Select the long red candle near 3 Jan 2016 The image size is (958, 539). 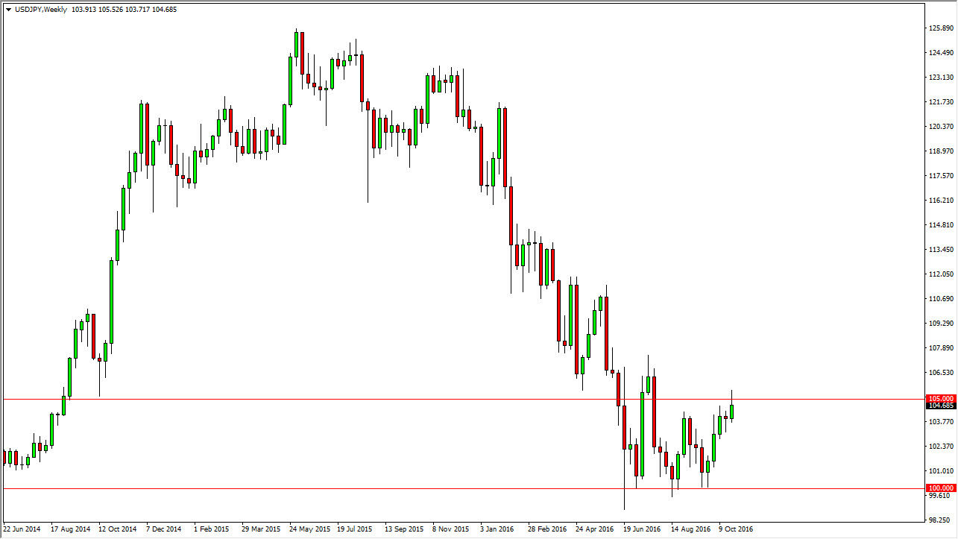click(x=511, y=216)
